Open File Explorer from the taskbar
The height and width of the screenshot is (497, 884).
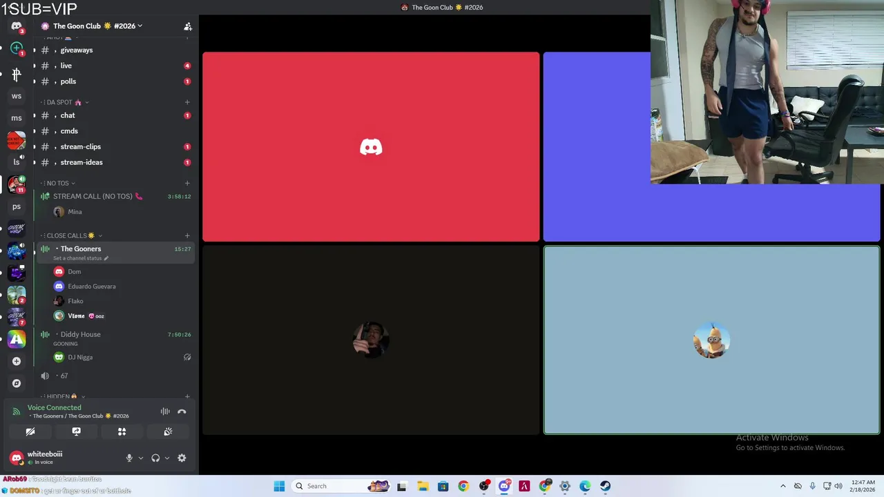point(423,486)
